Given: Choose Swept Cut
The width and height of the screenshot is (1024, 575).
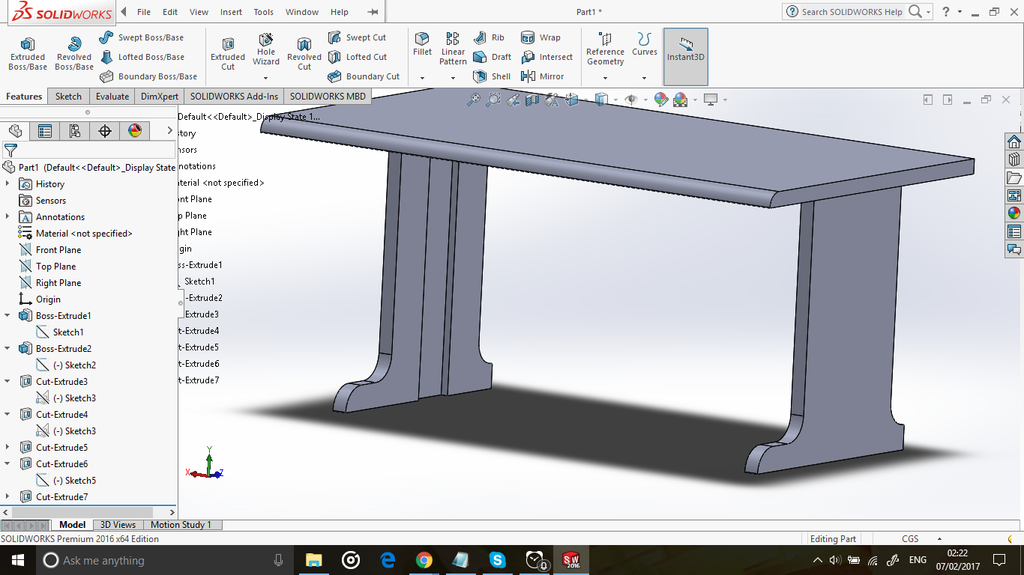Looking at the screenshot, I should click(x=357, y=37).
